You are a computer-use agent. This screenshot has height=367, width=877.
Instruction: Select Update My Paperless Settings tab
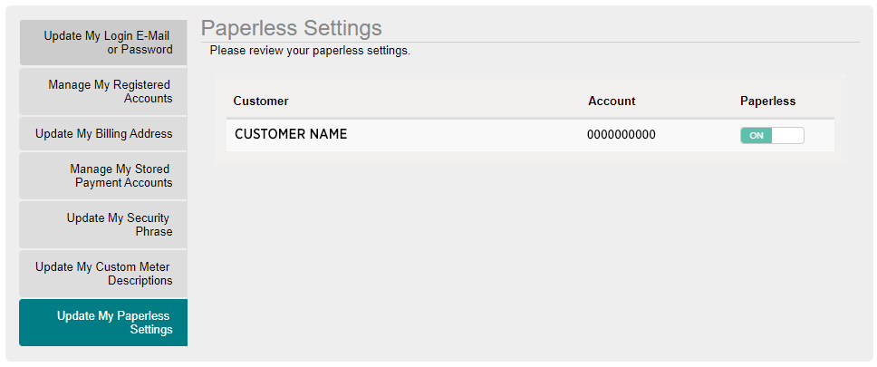[x=103, y=323]
